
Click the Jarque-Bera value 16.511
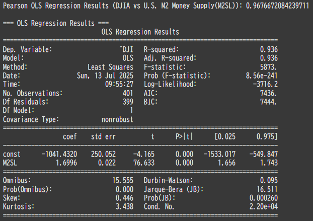(267, 189)
